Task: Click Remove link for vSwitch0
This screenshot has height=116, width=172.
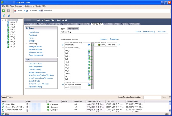Action: pyautogui.click(x=104, y=39)
